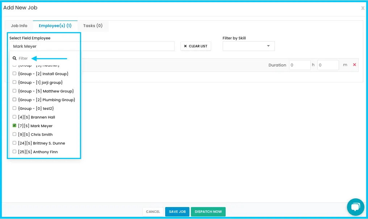This screenshot has width=368, height=219.
Task: Tick the Plumbing Group checkbox
Action: pos(14,99)
